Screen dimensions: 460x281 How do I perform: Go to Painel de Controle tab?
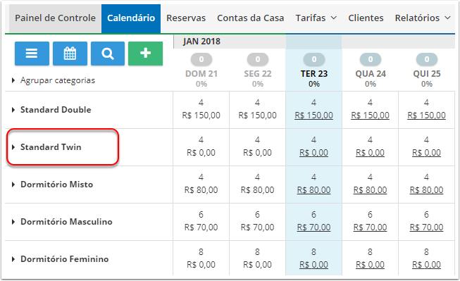click(55, 18)
